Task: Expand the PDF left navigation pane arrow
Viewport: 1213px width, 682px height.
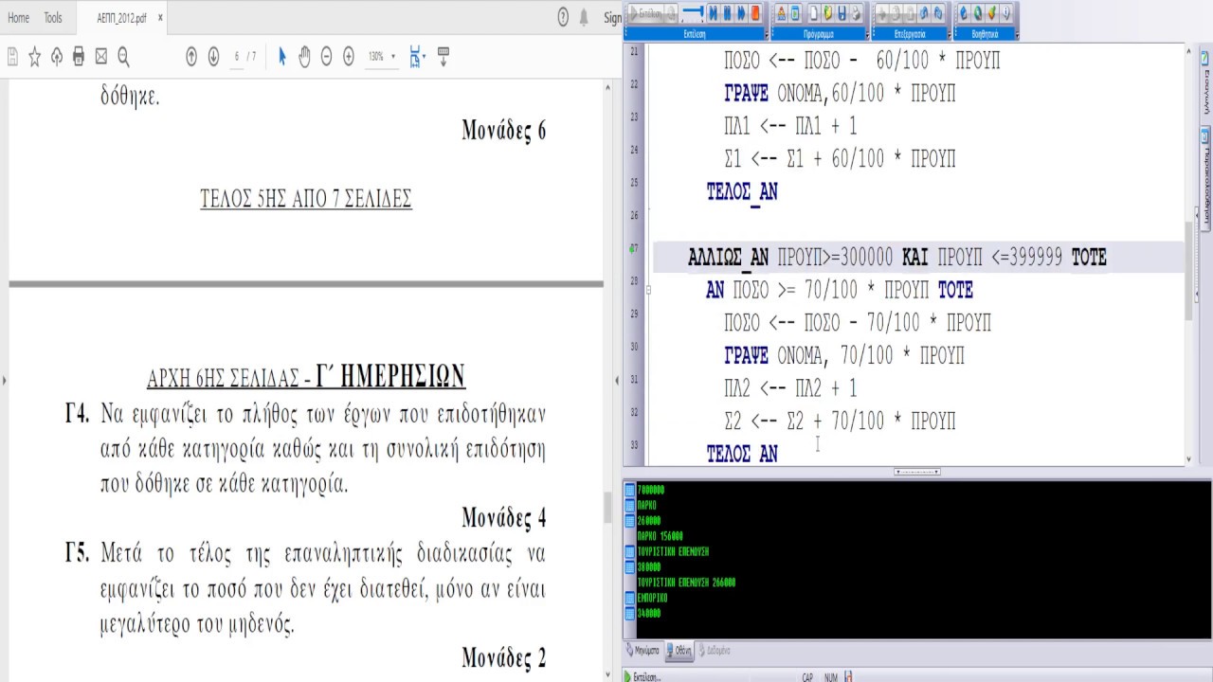Action: (x=4, y=381)
